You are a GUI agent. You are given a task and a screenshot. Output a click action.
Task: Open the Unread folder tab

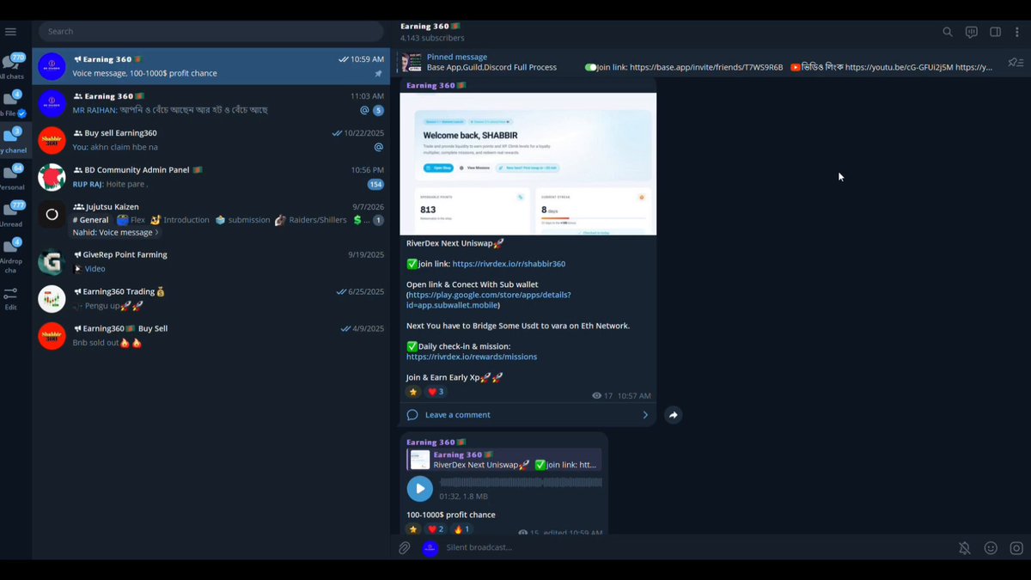coord(13,215)
